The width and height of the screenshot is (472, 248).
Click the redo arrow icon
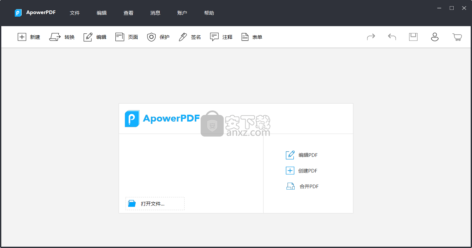click(371, 37)
